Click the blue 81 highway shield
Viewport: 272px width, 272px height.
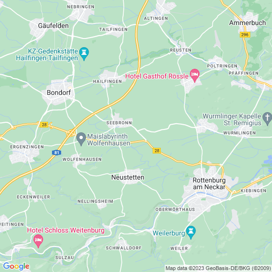(x=56, y=153)
